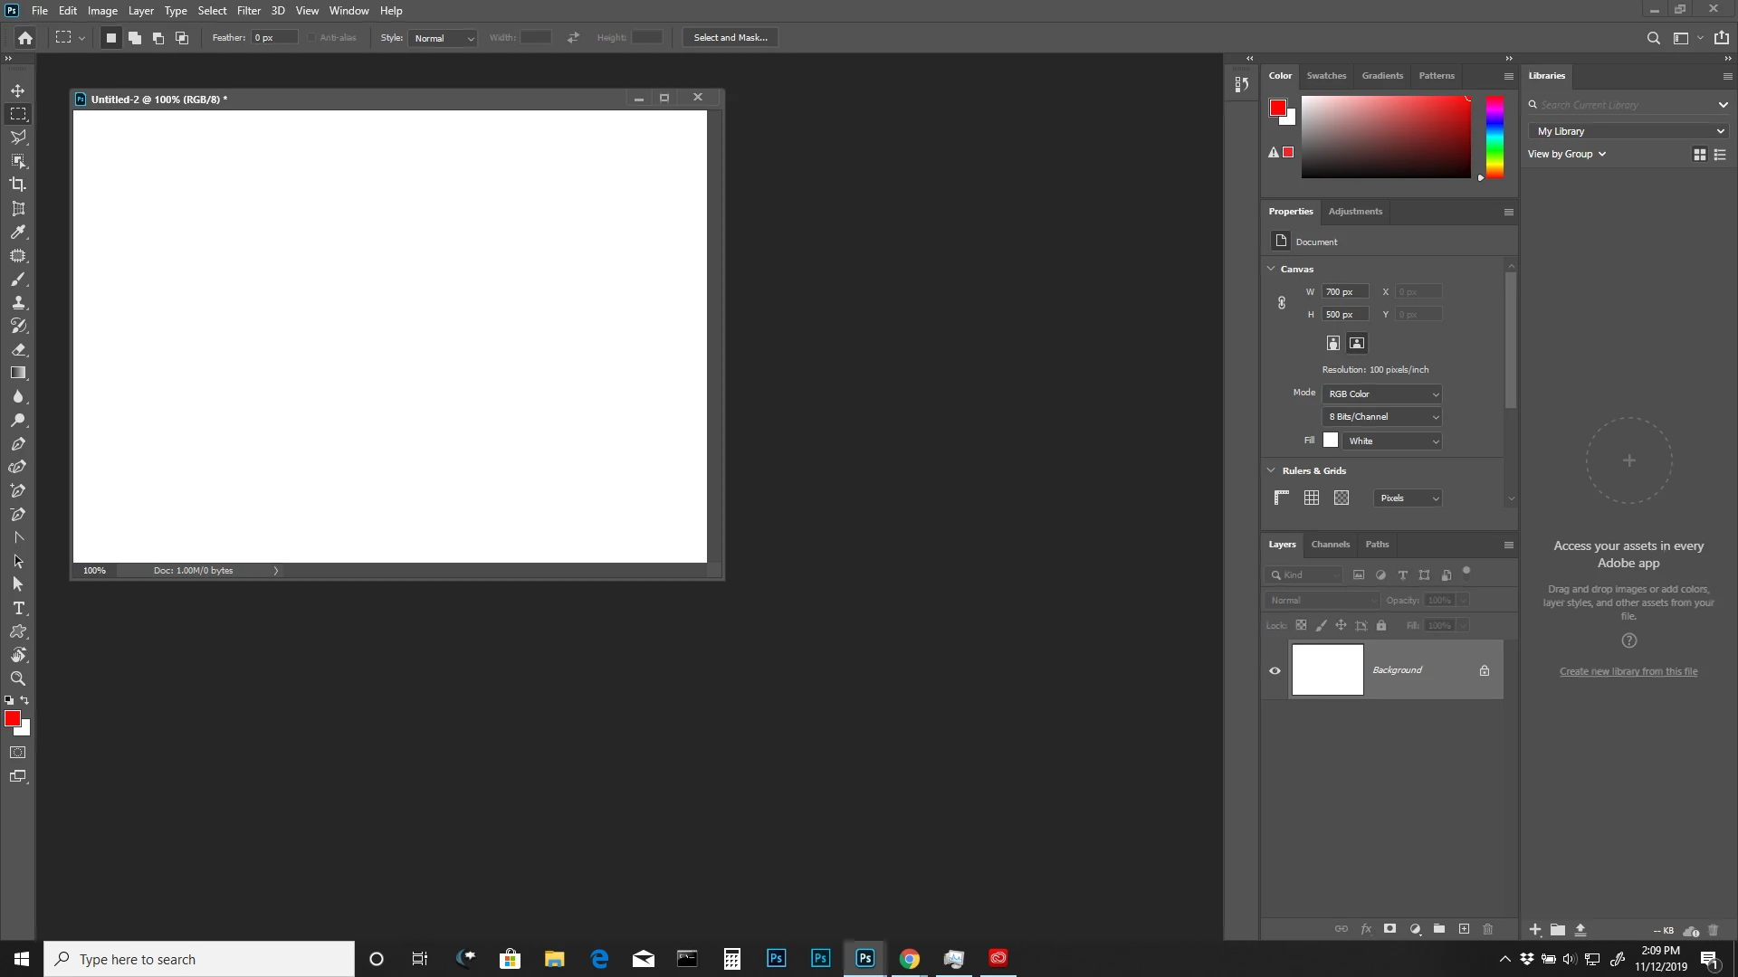1738x977 pixels.
Task: Click the red foreground color swatch in toolbar
Action: click(x=12, y=718)
